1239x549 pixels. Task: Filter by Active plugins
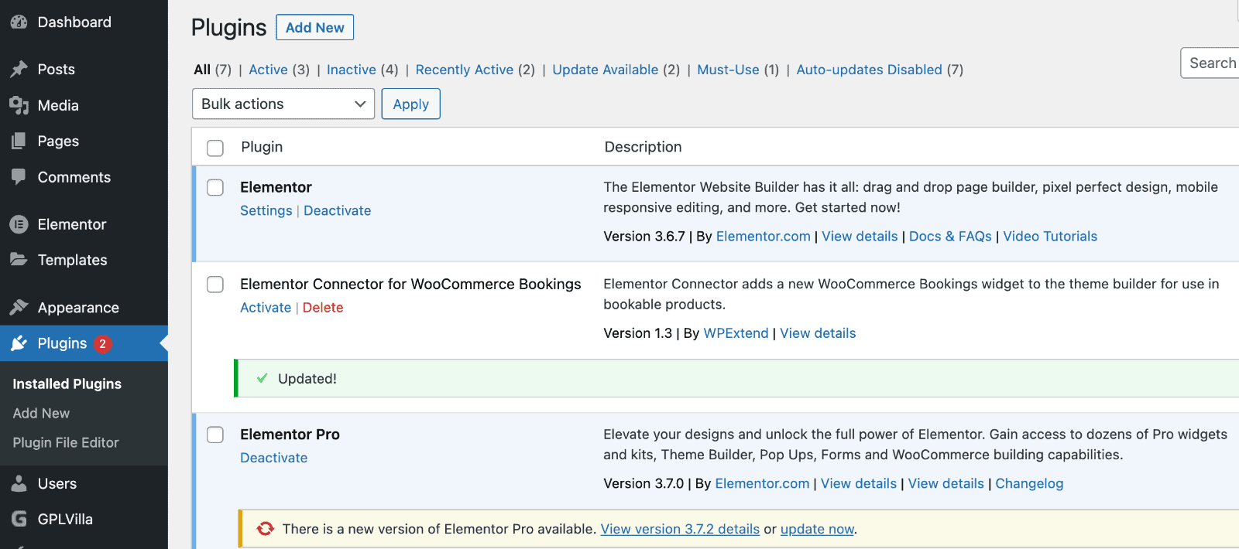point(268,70)
